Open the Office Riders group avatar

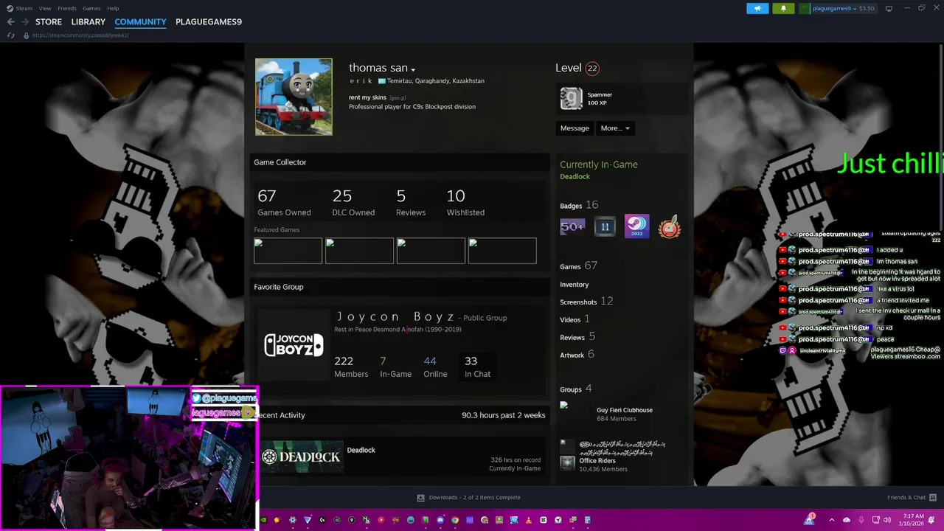pos(567,462)
